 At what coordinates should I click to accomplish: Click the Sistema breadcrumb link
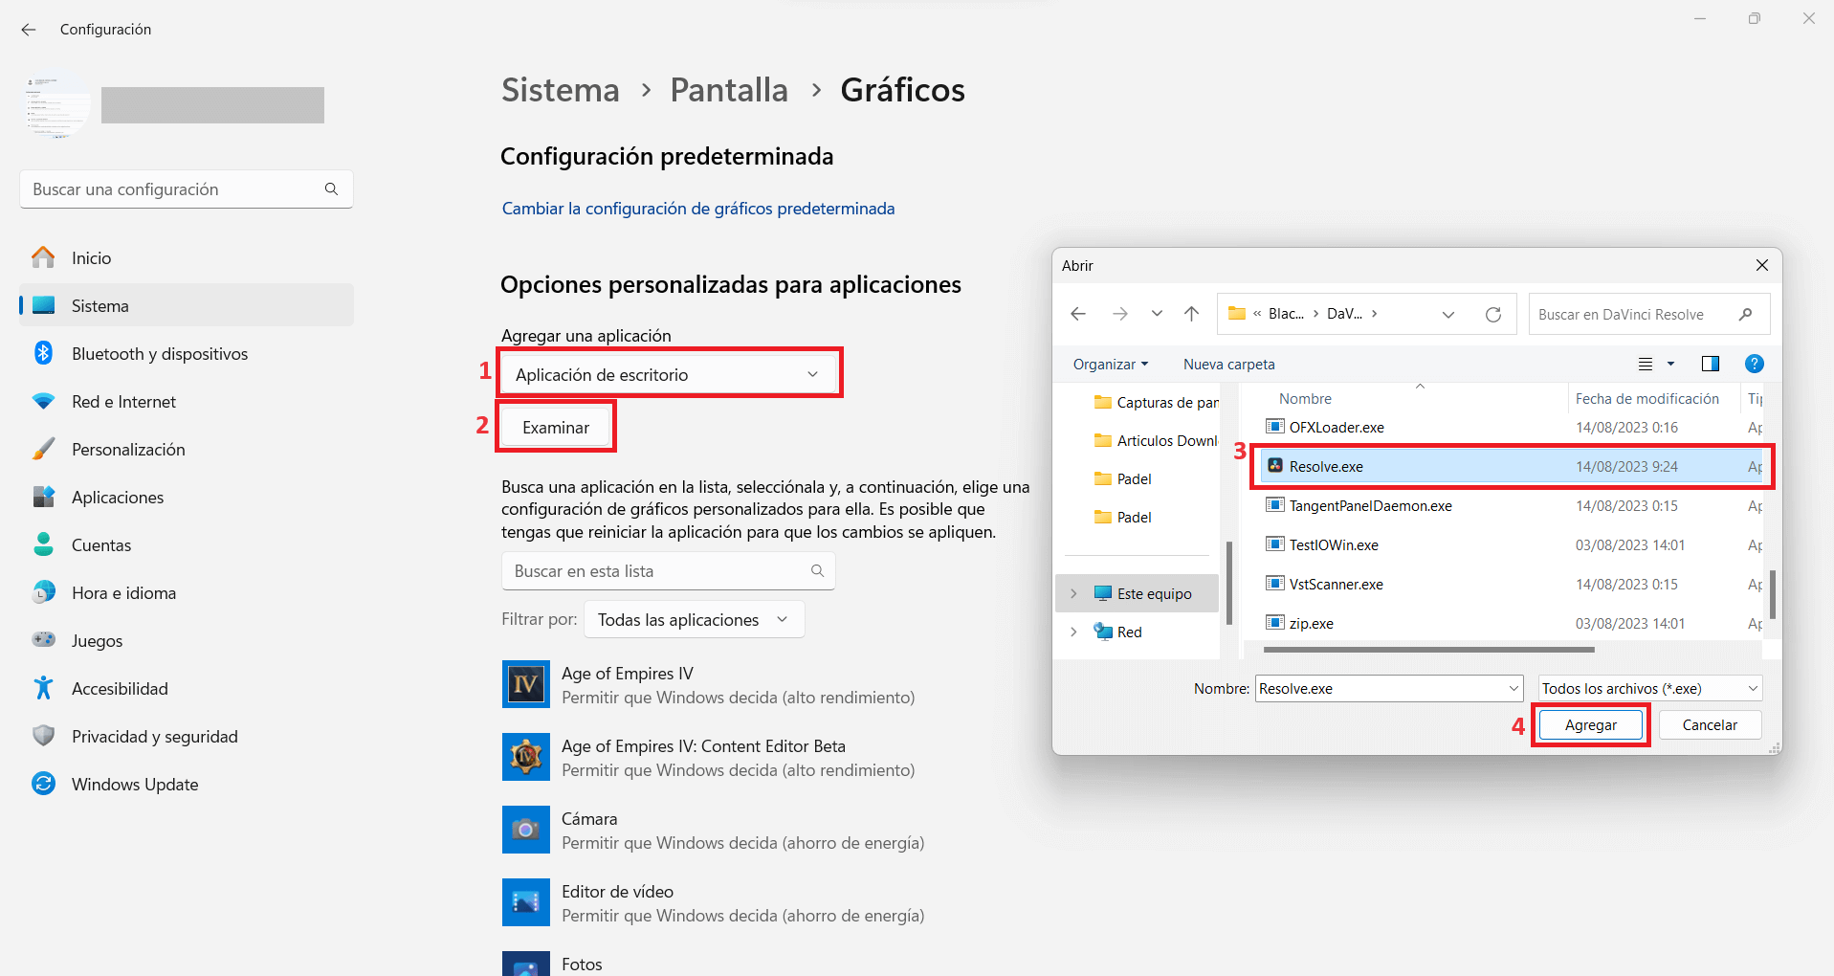(x=561, y=90)
